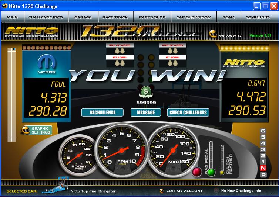This screenshot has height=197, width=279.
Task: Click the Mopar logo emblem
Action: tap(47, 63)
